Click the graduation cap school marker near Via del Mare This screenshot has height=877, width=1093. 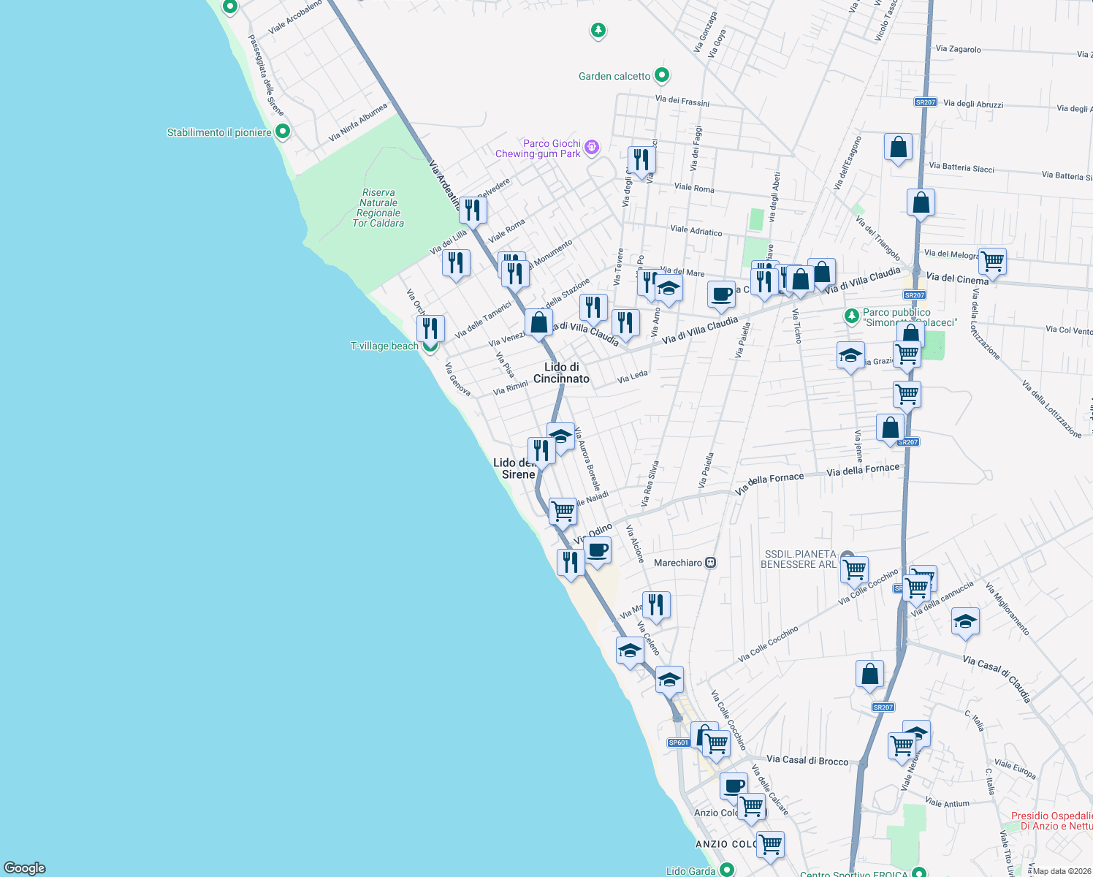click(669, 287)
